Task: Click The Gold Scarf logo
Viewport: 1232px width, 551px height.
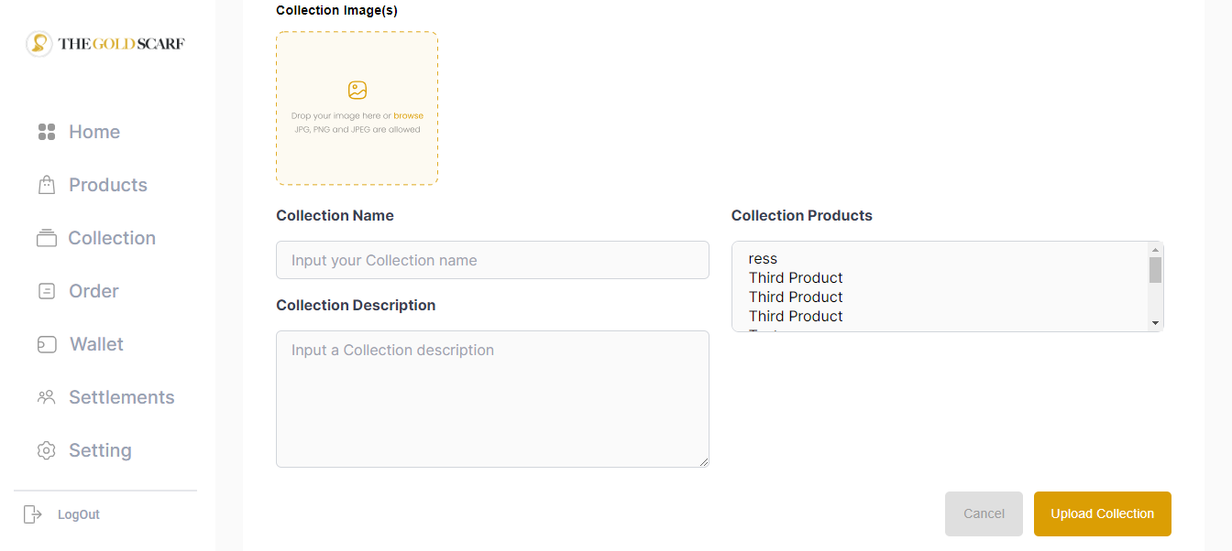Action: [106, 44]
